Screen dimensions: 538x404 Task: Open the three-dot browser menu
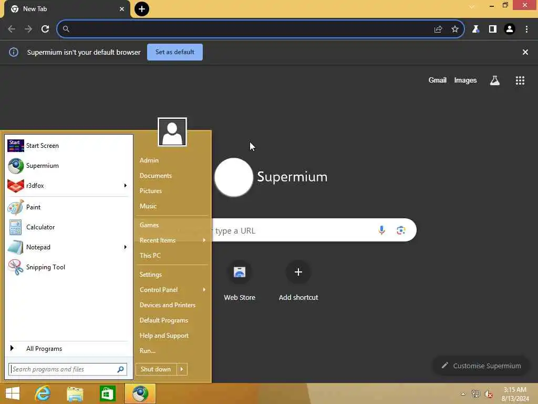click(x=526, y=29)
